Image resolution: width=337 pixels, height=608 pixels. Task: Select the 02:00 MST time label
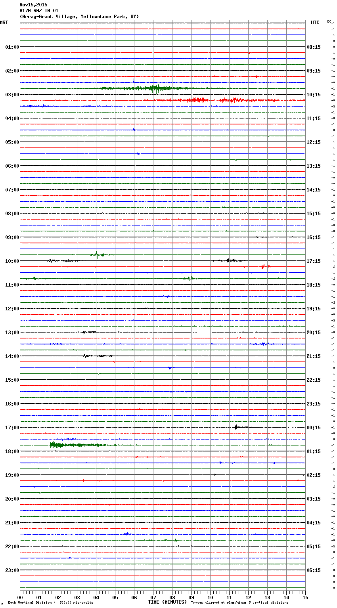click(x=12, y=71)
